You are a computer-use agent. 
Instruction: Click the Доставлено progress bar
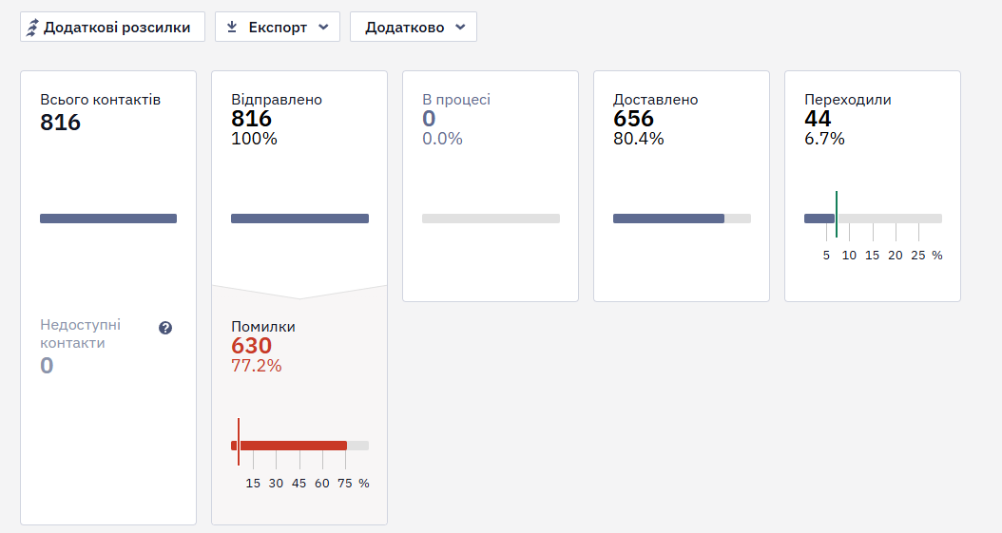[682, 219]
